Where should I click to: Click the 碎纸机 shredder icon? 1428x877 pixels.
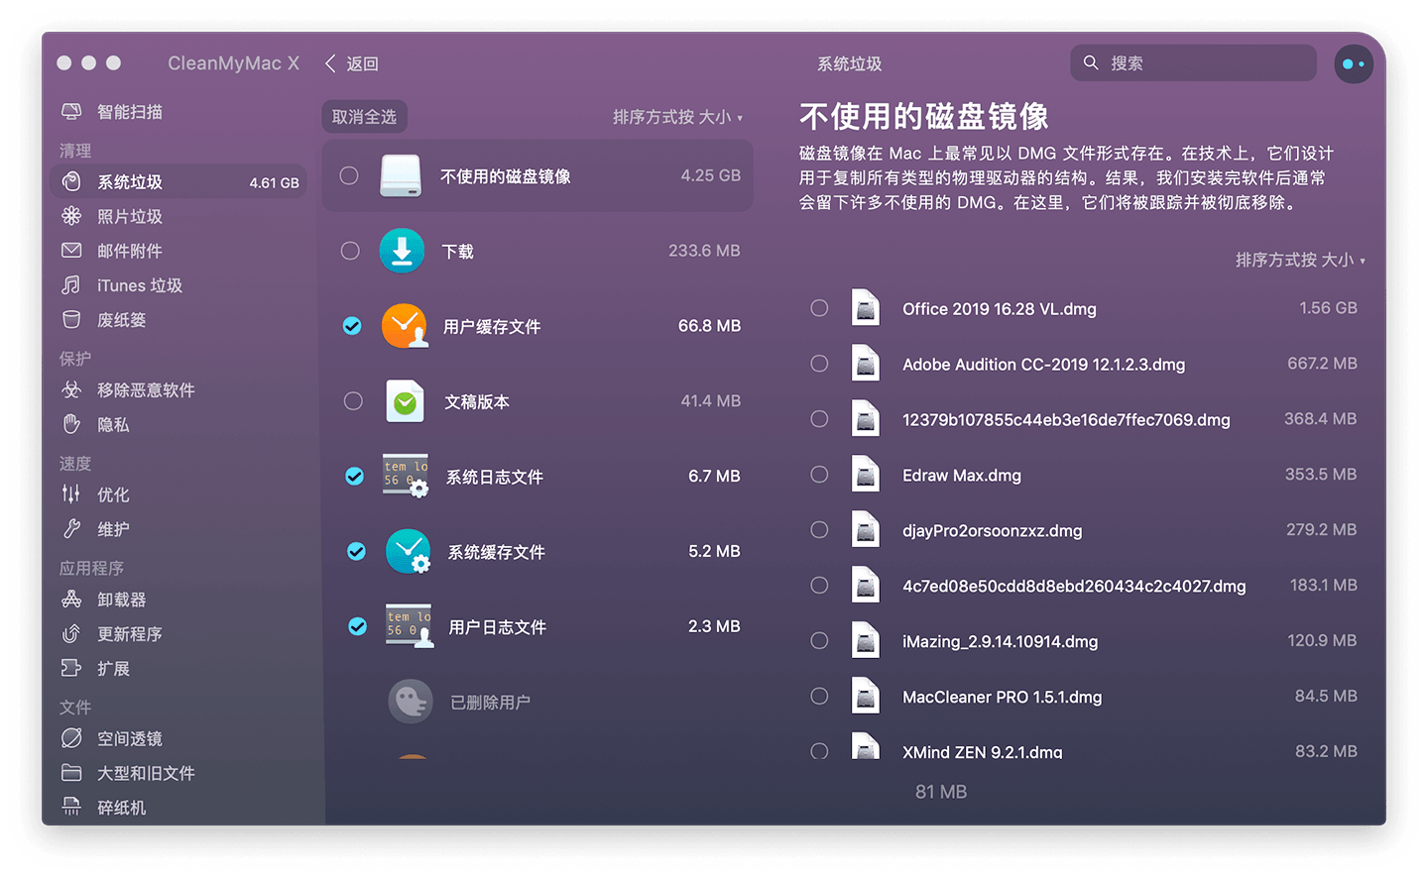71,807
